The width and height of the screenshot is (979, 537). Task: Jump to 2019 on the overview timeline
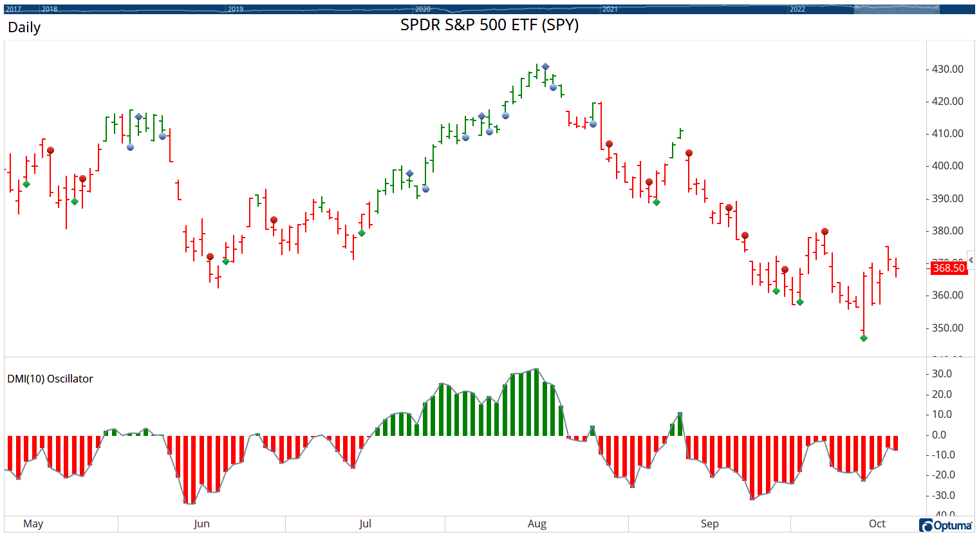236,9
